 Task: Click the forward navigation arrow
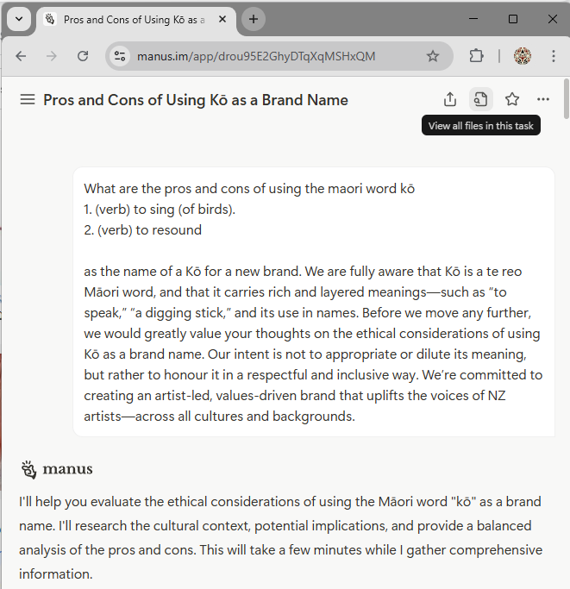[52, 56]
